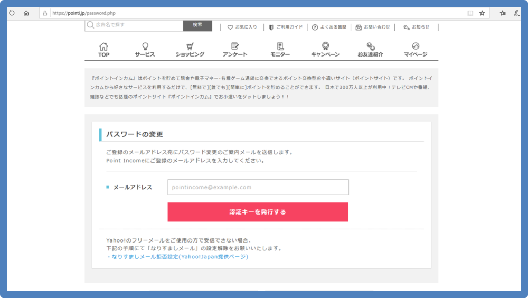Click the favorites star icon
Image resolution: width=528 pixels, height=298 pixels.
click(482, 13)
